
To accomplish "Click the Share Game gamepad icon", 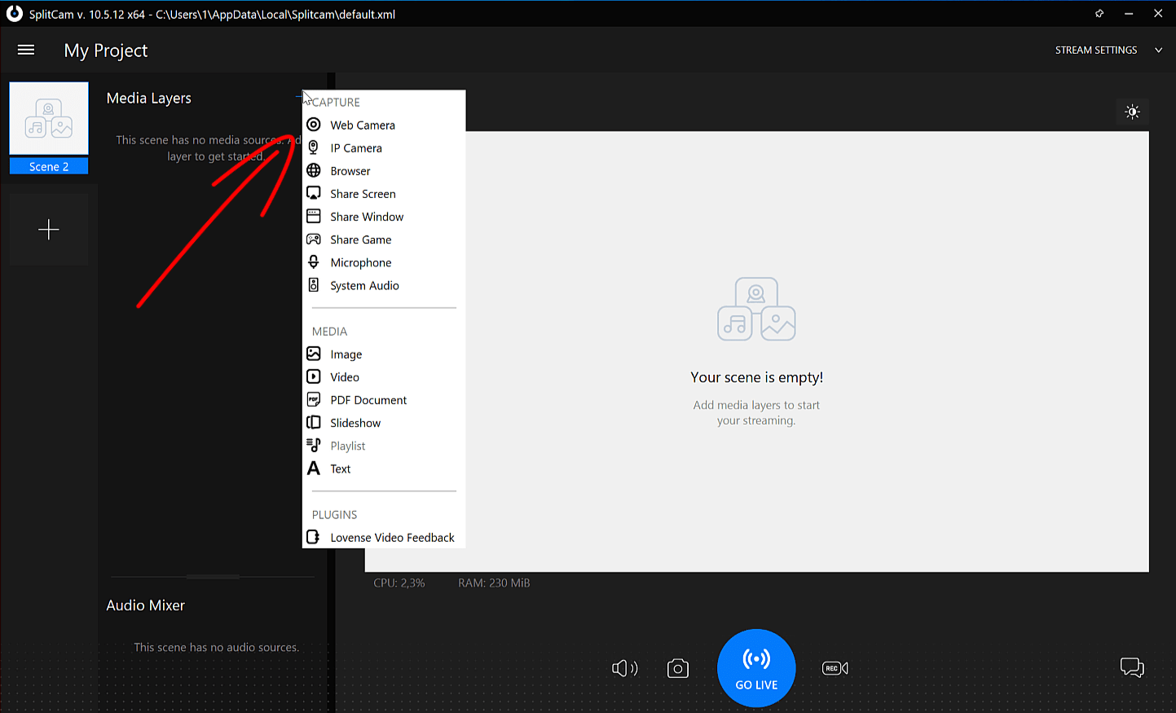I will coord(314,239).
